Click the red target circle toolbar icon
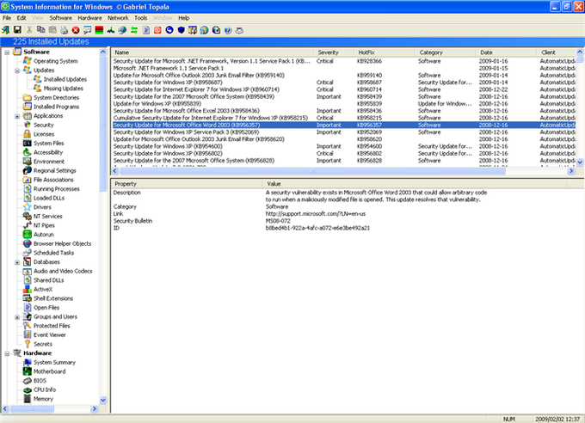Screen dimensions: 585x423 pyautogui.click(x=157, y=30)
